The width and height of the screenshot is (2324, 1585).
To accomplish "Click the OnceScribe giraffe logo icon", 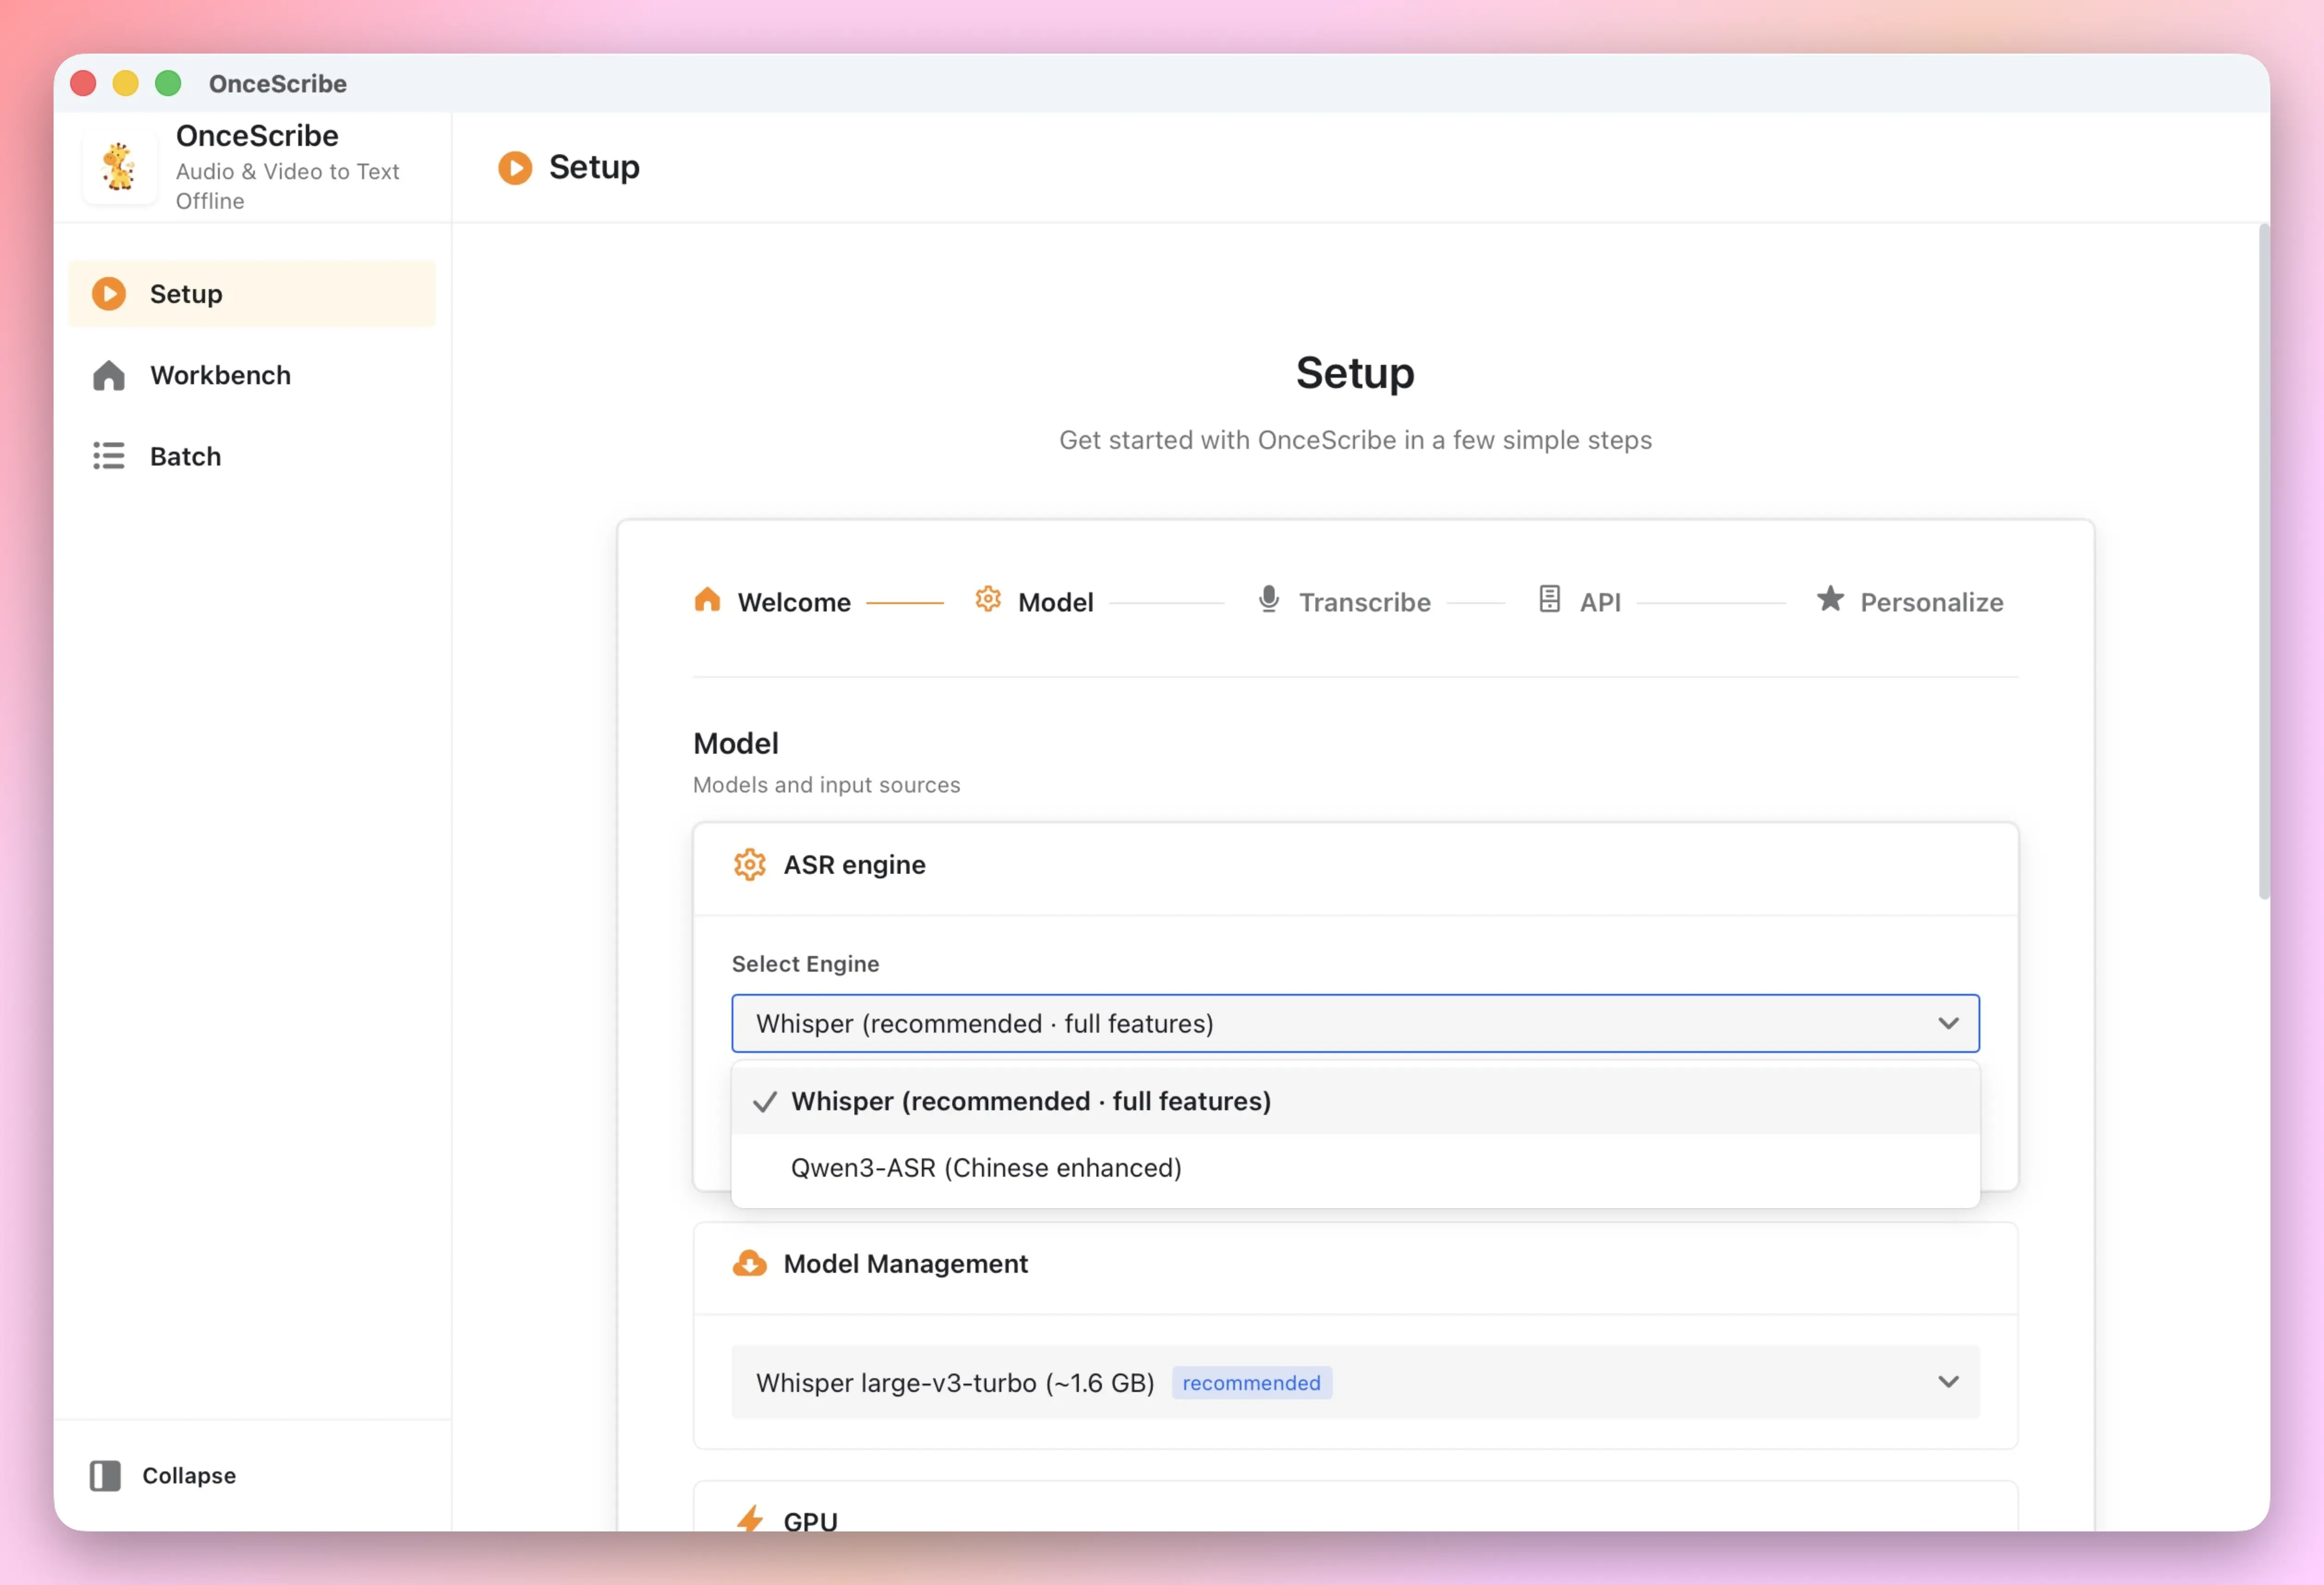I will click(x=119, y=167).
